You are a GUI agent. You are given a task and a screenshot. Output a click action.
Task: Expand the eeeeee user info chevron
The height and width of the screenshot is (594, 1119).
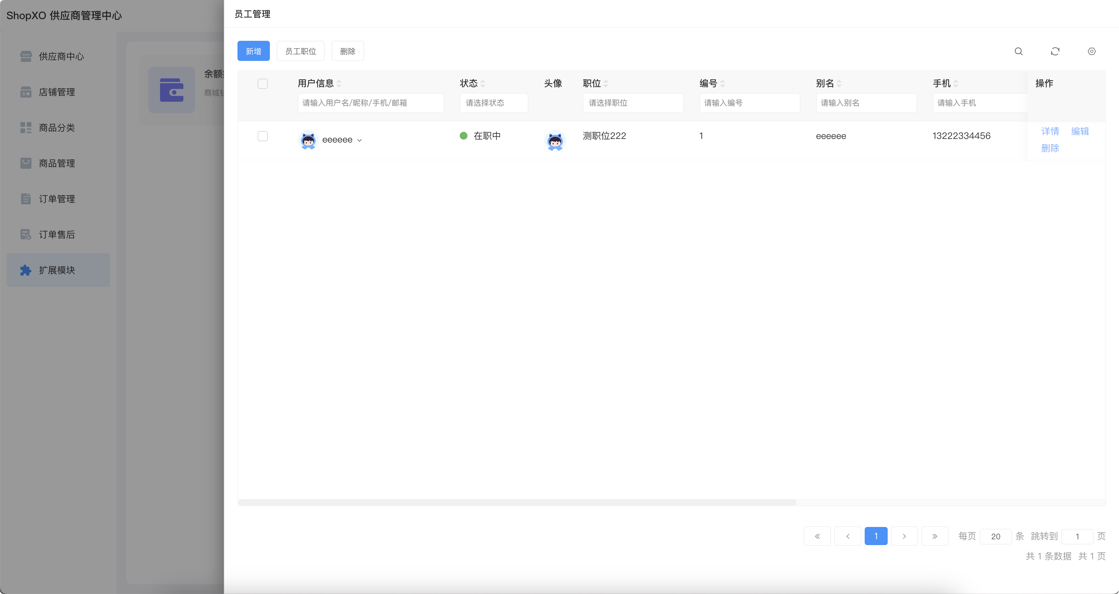coord(359,140)
